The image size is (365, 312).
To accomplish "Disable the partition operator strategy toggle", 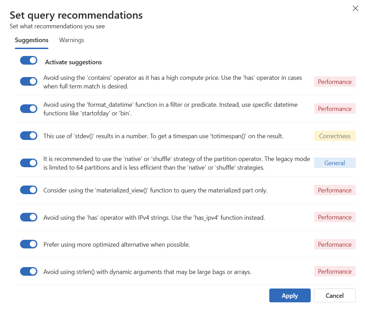I will [29, 163].
